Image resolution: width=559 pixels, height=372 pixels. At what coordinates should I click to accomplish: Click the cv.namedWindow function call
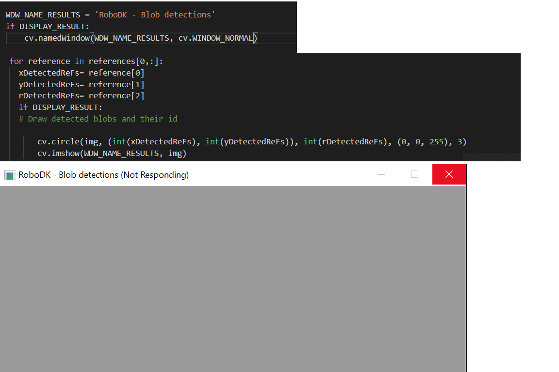tap(57, 38)
